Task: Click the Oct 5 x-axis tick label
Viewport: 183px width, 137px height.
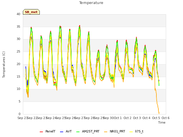Action: click(x=156, y=118)
